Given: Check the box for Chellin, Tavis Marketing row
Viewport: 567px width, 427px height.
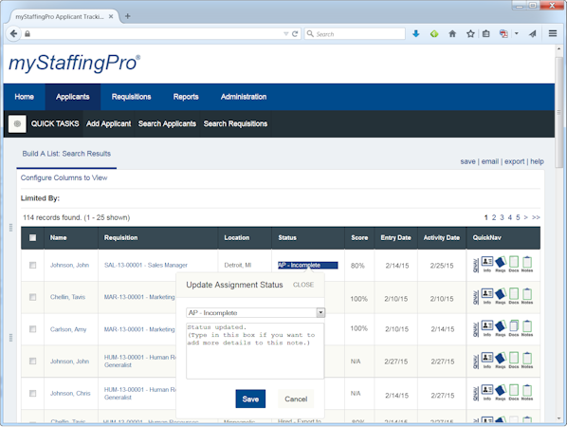Looking at the screenshot, I should click(x=32, y=297).
